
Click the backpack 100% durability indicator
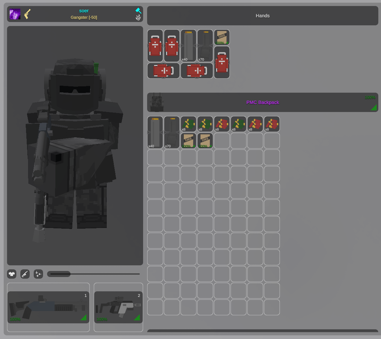point(370,98)
